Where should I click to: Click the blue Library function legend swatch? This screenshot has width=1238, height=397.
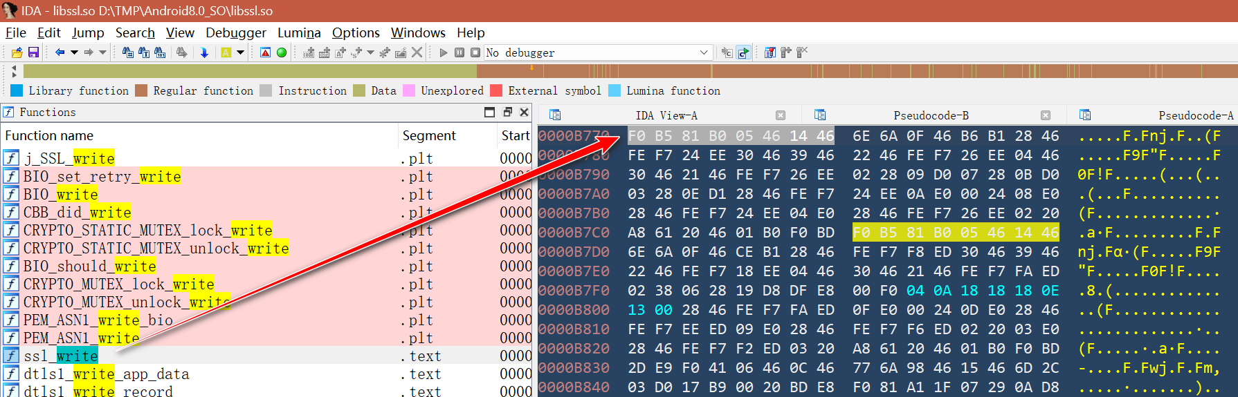click(17, 90)
